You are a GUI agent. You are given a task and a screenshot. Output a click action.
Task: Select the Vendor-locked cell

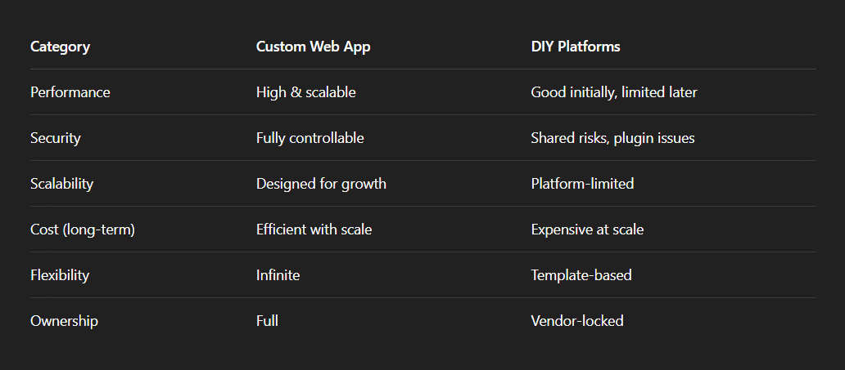click(x=577, y=321)
